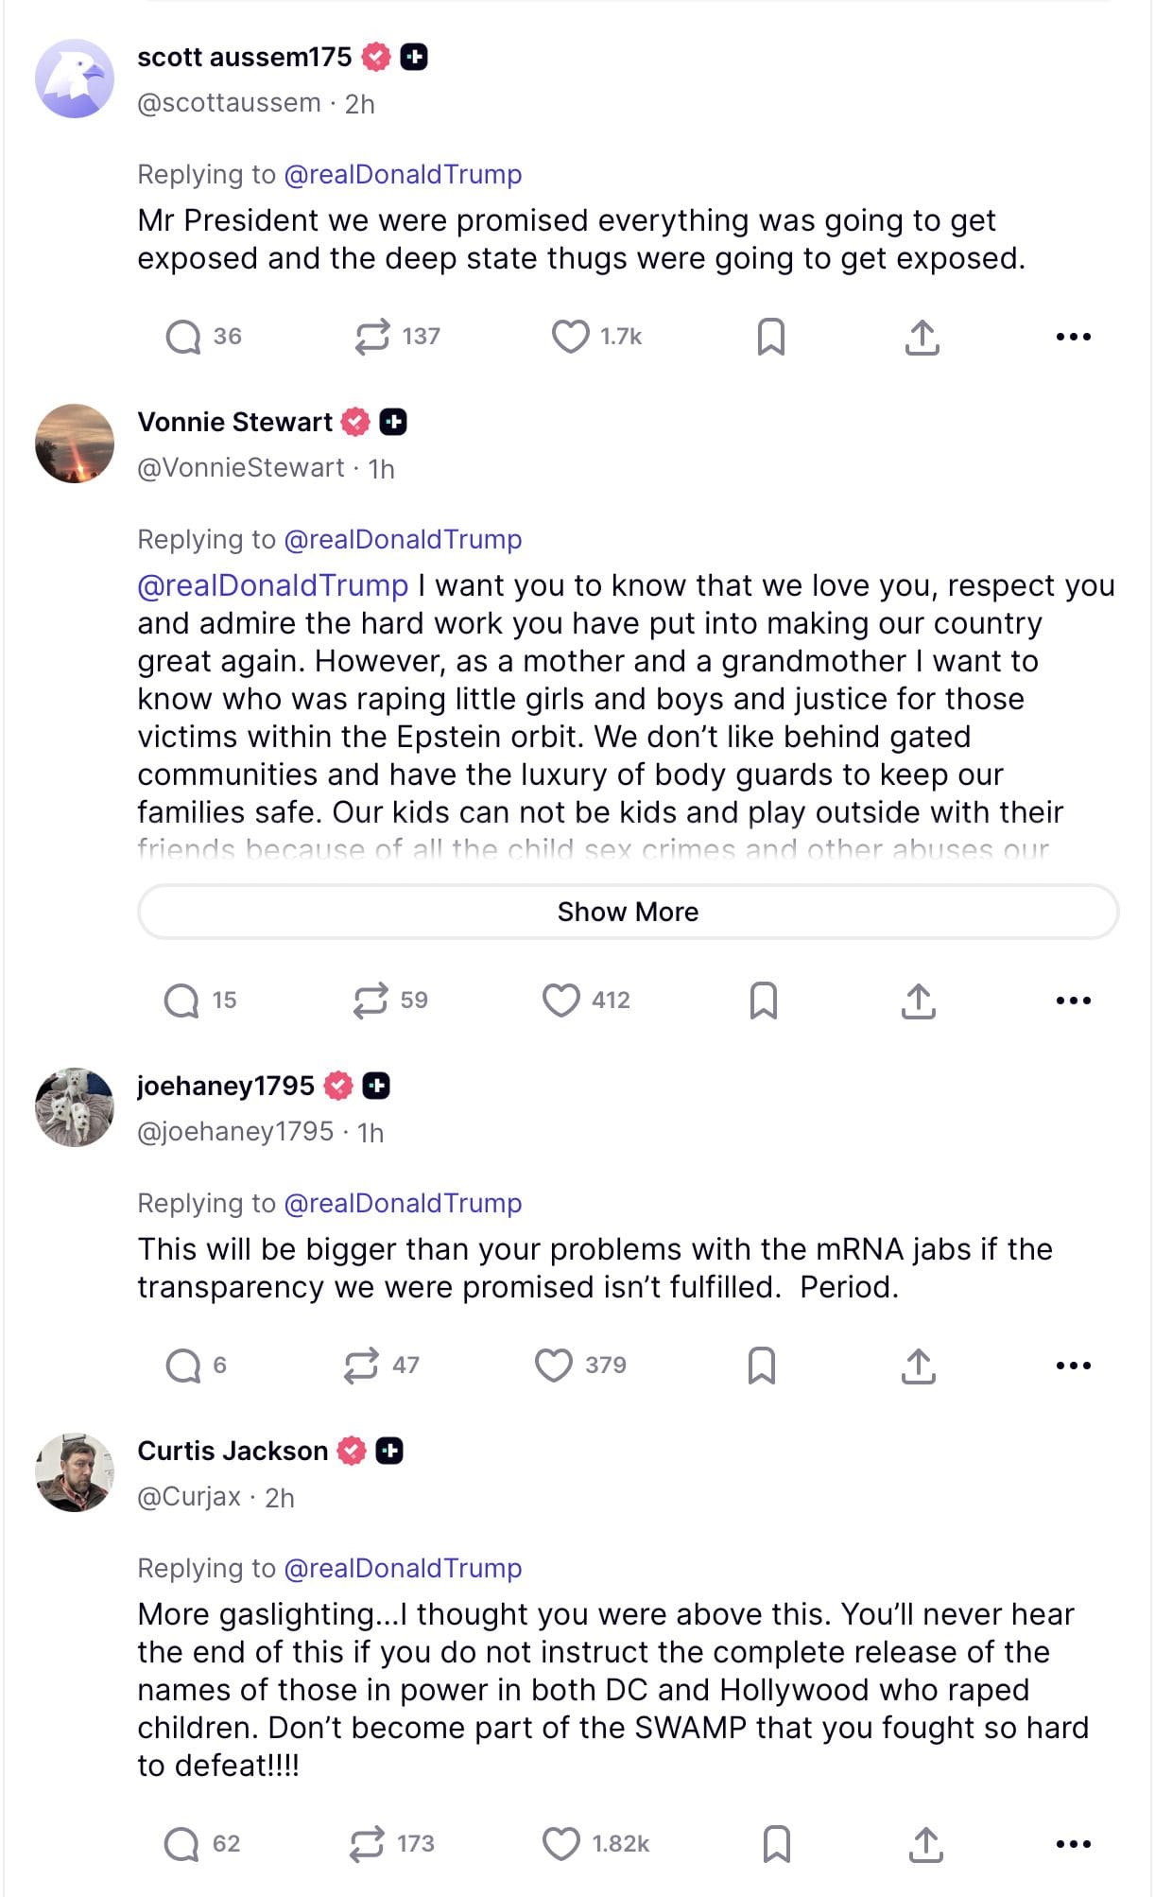Like scott aussem175's reply
Image resolution: width=1155 pixels, height=1897 pixels.
coord(570,337)
